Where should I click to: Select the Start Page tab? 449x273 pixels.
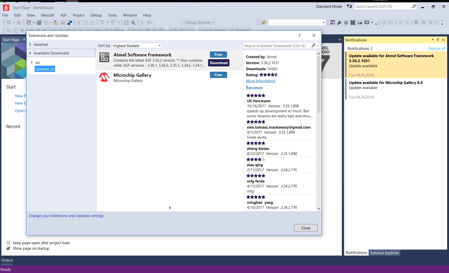tap(11, 40)
